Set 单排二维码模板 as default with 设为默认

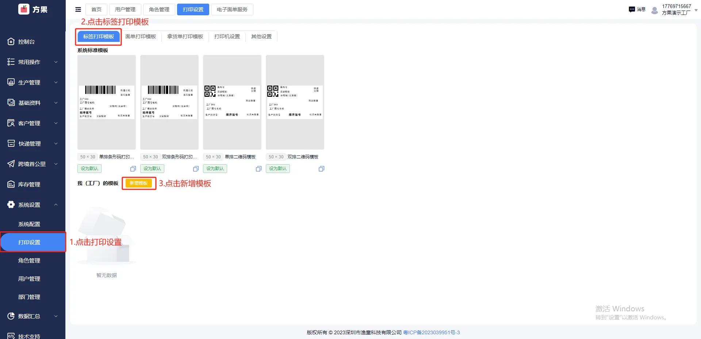pos(215,169)
